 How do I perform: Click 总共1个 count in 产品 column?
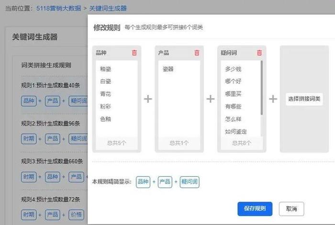click(x=179, y=143)
